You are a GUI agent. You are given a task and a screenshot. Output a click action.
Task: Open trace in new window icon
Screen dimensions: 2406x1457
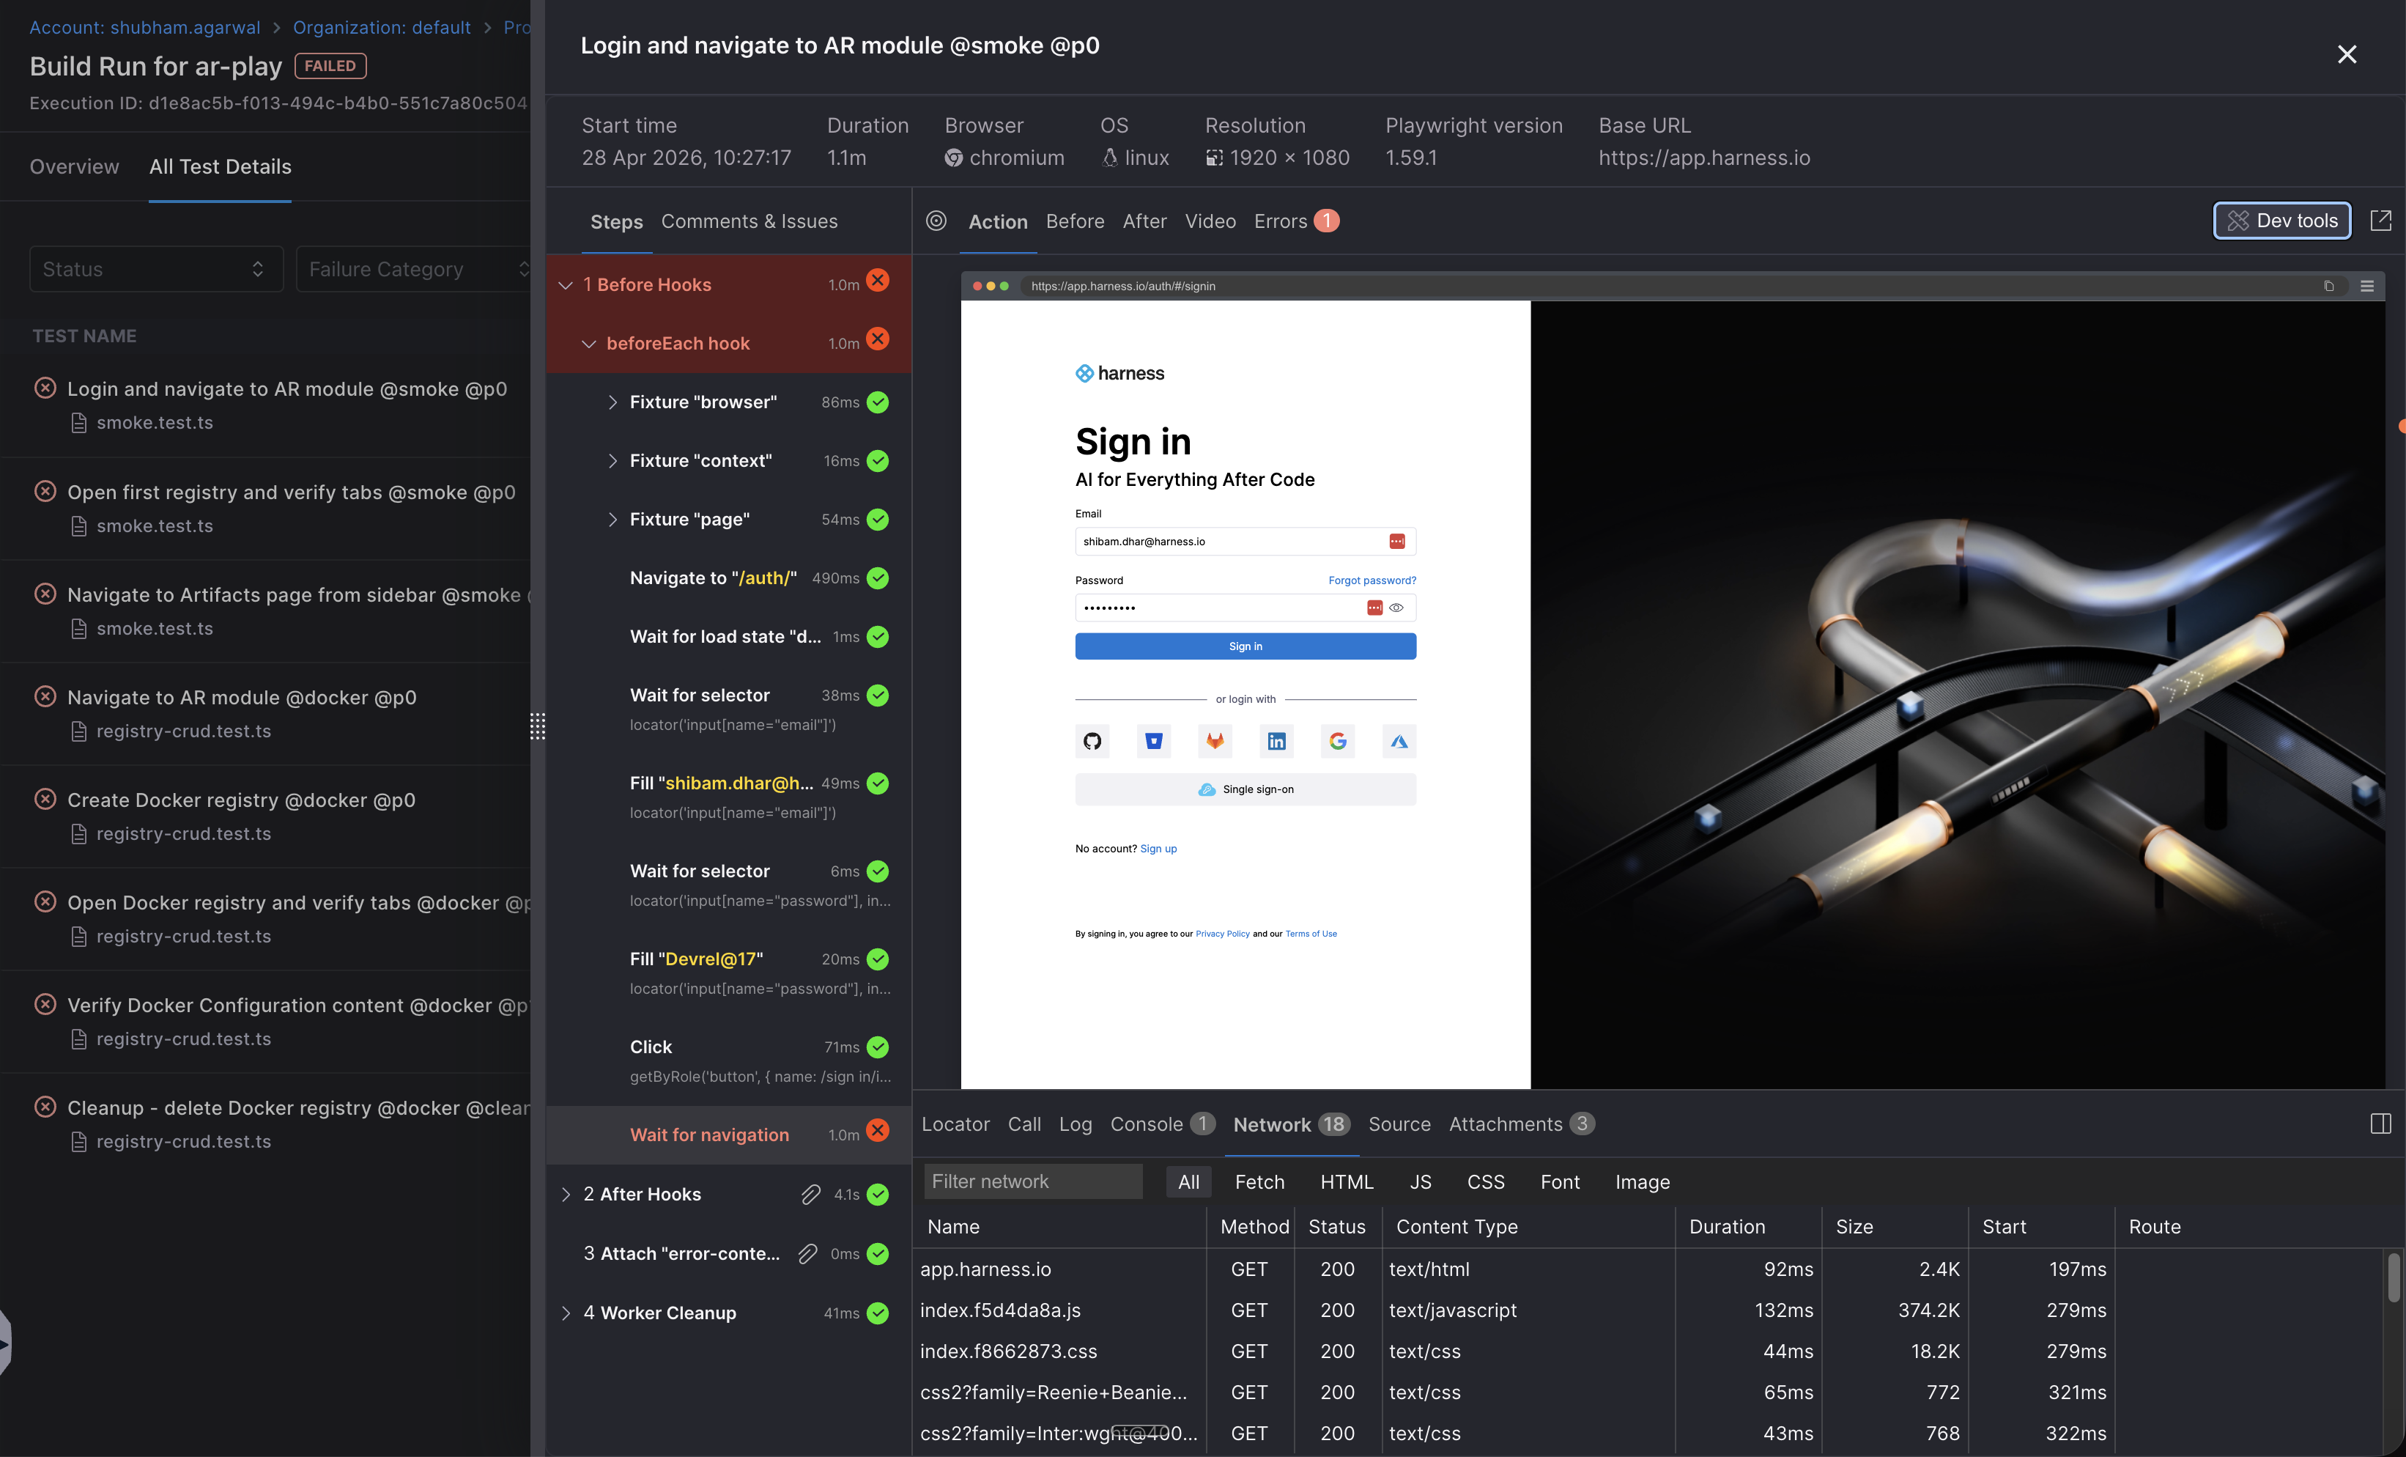click(x=2380, y=221)
